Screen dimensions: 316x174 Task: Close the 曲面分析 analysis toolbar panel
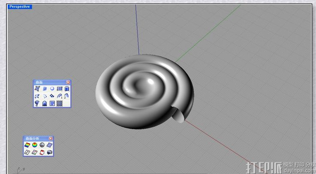tap(51, 138)
